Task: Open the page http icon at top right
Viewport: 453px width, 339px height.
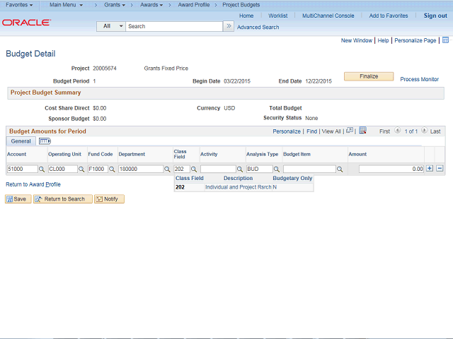Action: click(445, 40)
